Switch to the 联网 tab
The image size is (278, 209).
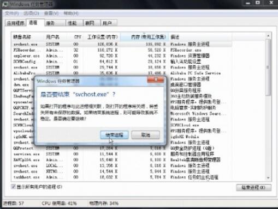tap(92, 23)
